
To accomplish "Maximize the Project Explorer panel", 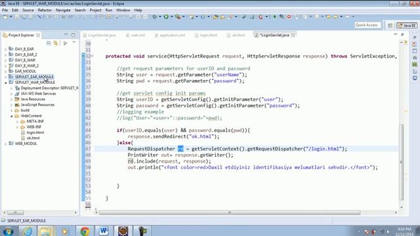I will click(x=73, y=35).
